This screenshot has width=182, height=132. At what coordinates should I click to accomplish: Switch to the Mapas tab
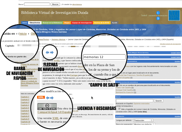coord(67,23)
